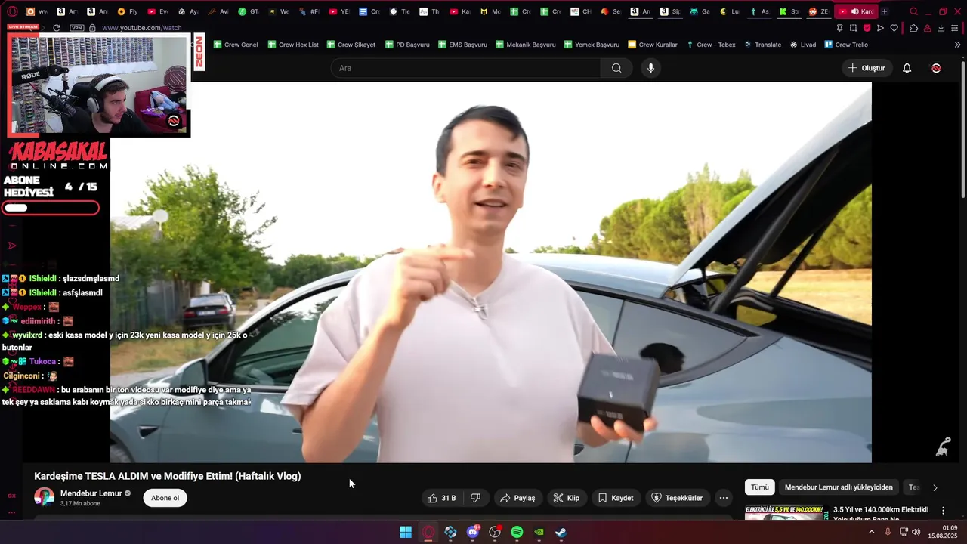This screenshot has height=544, width=967.
Task: Click the www.youtube.com/watch address bar
Action: point(141,28)
